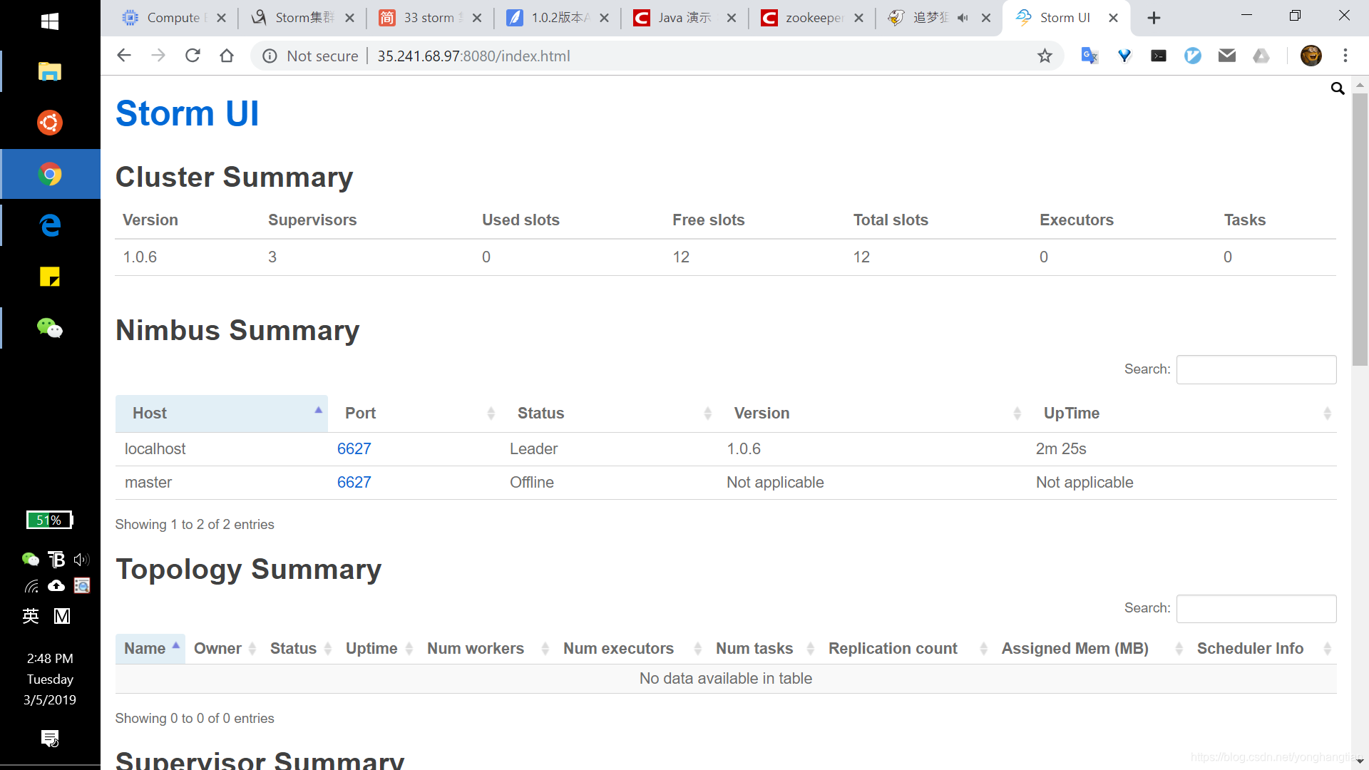Viewport: 1369px width, 770px height.
Task: Click the OneDrive cloud tray icon
Action: (x=56, y=586)
